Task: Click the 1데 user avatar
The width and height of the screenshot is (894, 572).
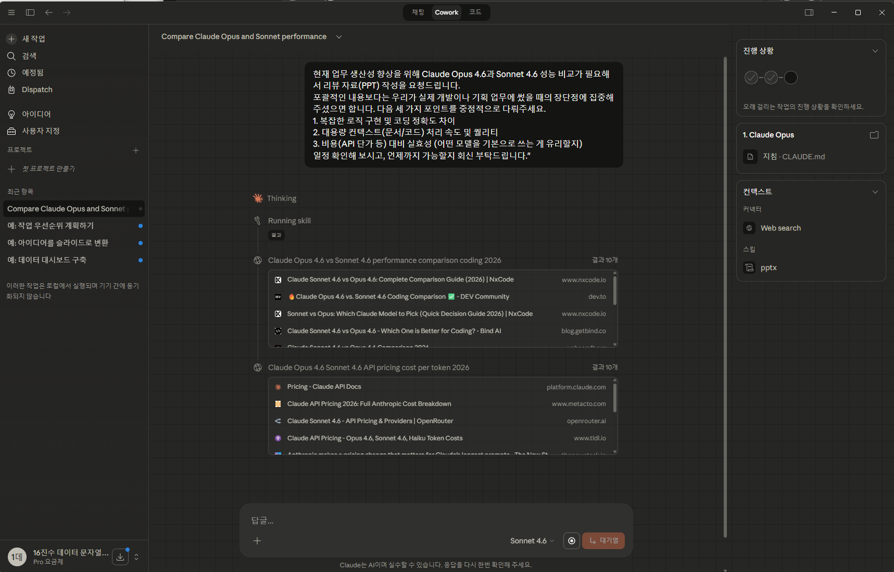Action: [x=17, y=557]
